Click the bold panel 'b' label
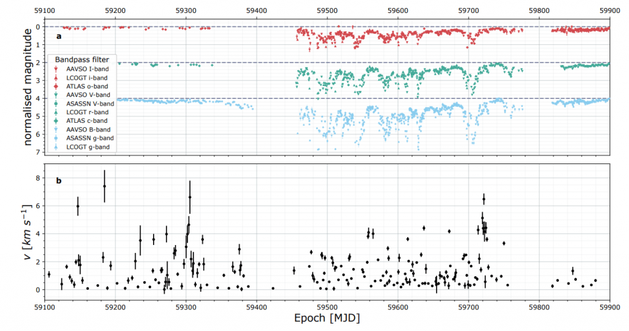This screenshot has width=629, height=331. tap(59, 181)
